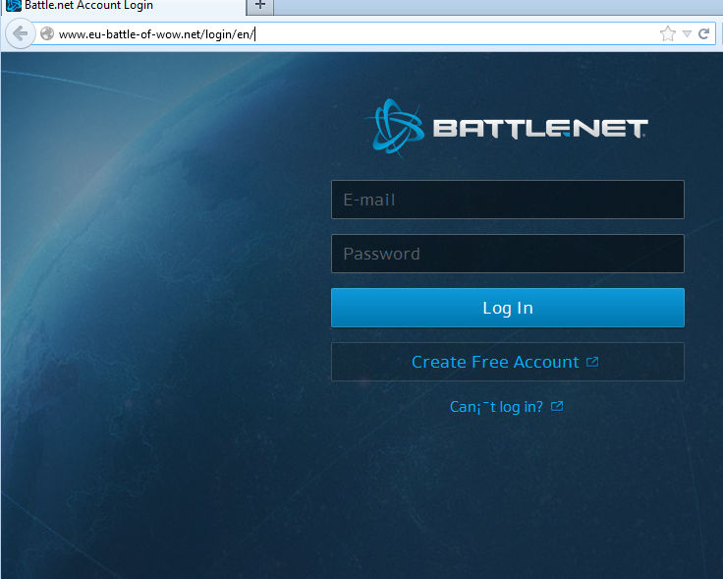Focus the E-mail input field
The height and width of the screenshot is (579, 723).
[508, 200]
